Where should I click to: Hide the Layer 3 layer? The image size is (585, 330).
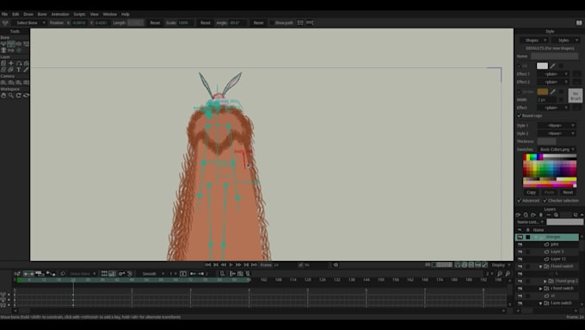tap(520, 252)
